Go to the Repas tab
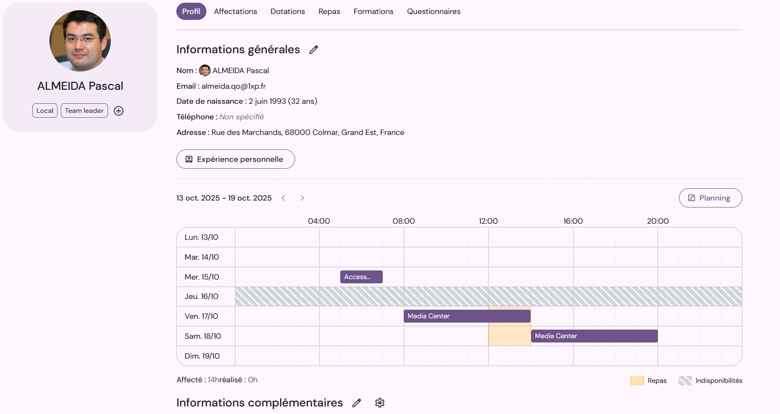The image size is (780, 414). click(329, 11)
